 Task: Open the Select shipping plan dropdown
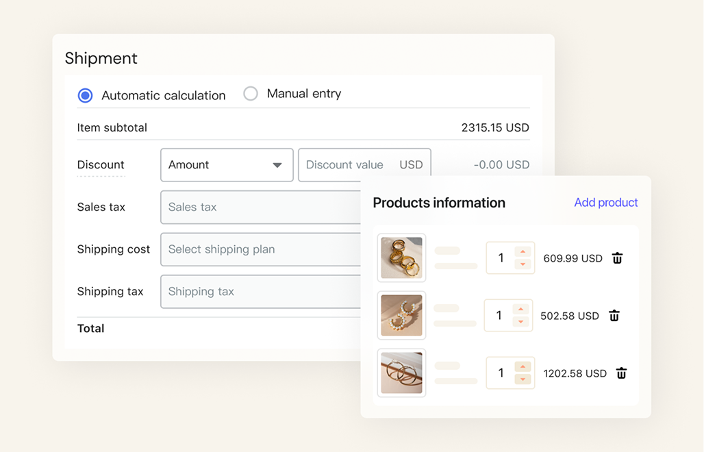click(261, 249)
